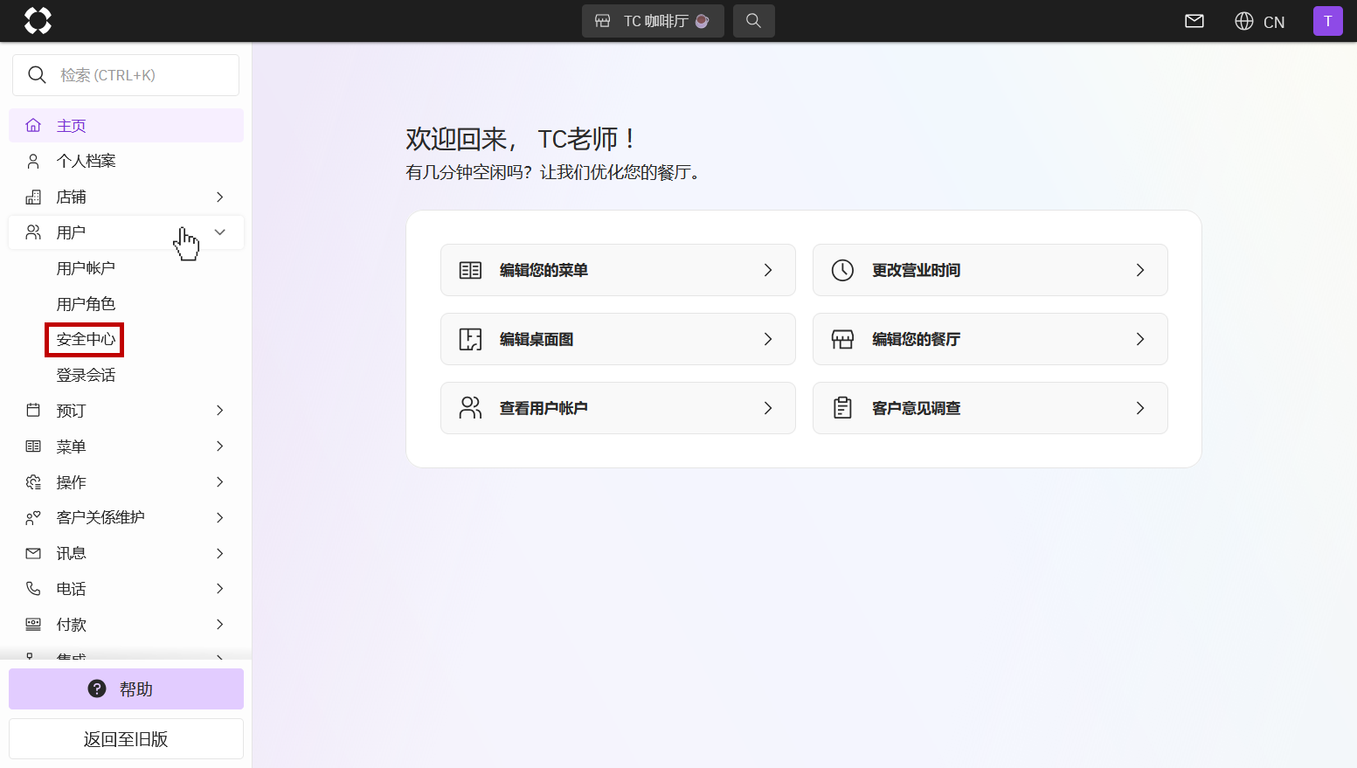Click the arrow on 客户意见调查 card
Screen dimensions: 1357x768
pyautogui.click(x=1140, y=408)
